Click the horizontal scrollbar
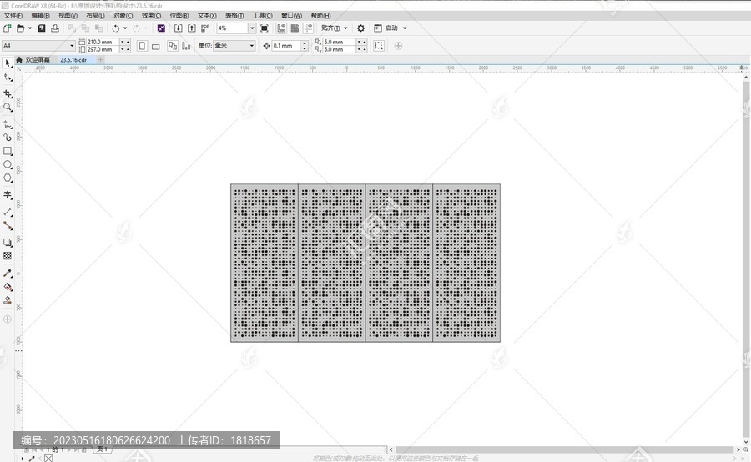 (564, 449)
